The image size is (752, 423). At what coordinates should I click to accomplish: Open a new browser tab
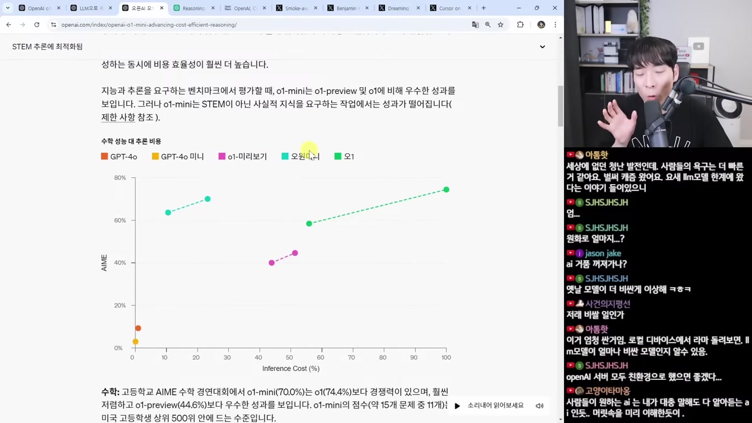[483, 8]
